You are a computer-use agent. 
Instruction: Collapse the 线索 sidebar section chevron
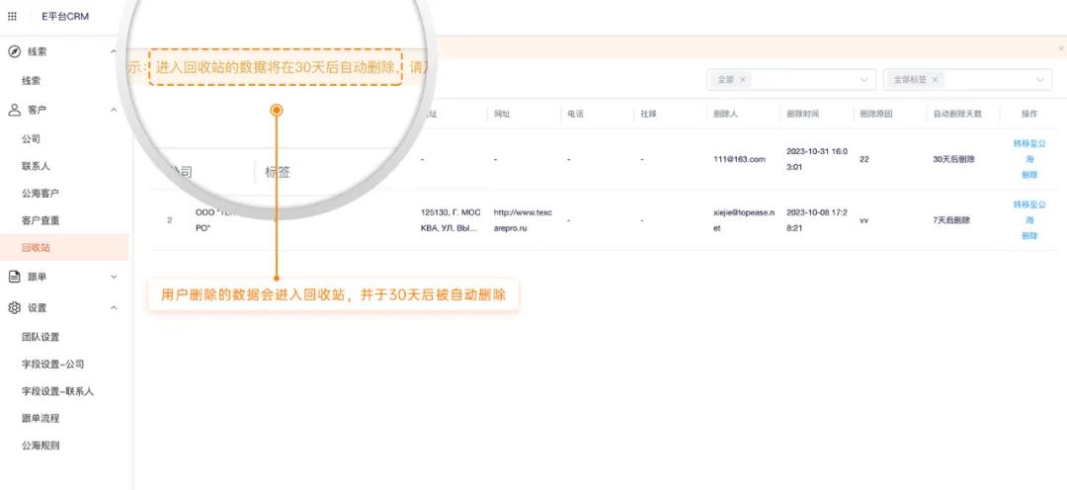114,51
